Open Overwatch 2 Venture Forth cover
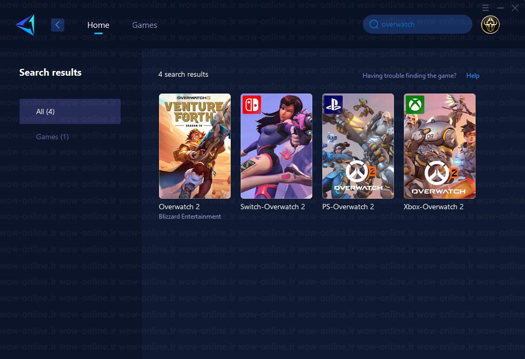 (x=195, y=146)
